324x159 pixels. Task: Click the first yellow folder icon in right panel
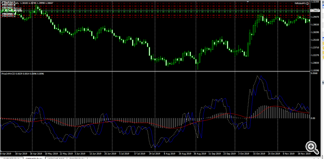click(x=323, y=44)
